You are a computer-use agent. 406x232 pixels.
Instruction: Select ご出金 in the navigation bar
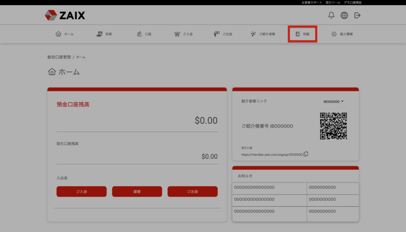(223, 34)
